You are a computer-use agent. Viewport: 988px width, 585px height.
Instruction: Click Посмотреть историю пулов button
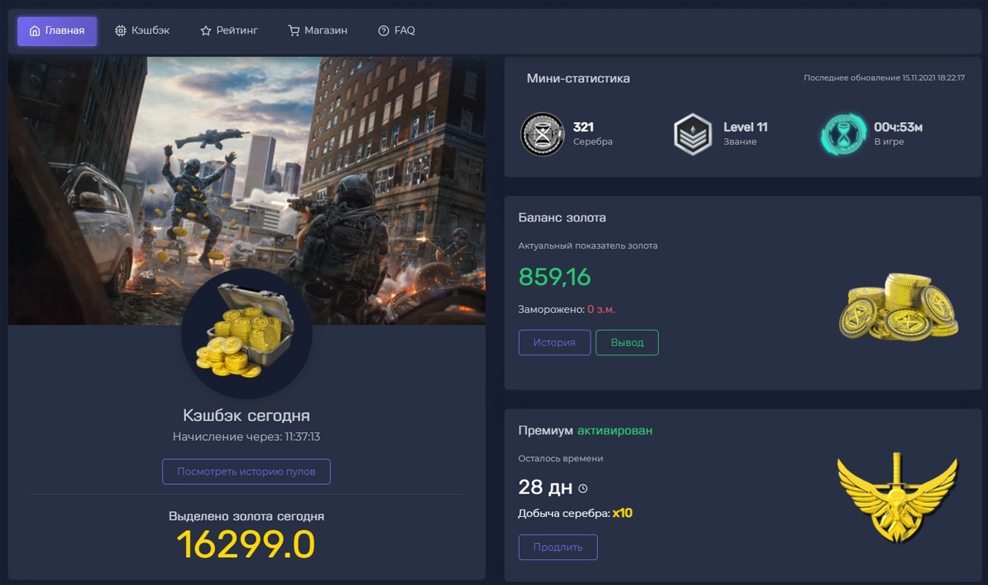pos(247,472)
